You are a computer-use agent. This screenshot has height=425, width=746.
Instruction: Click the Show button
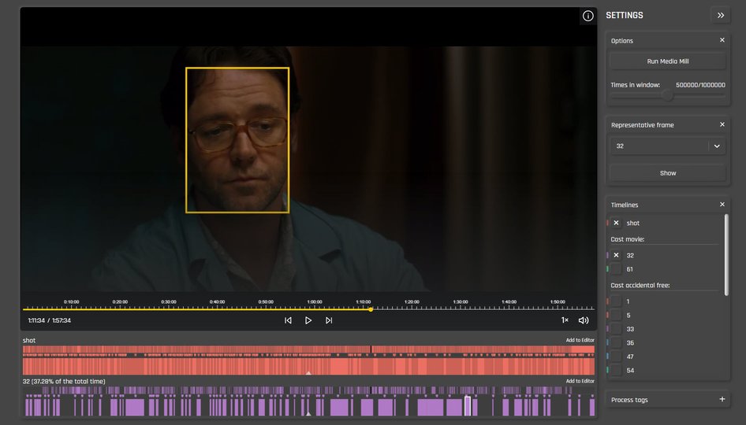(x=667, y=173)
